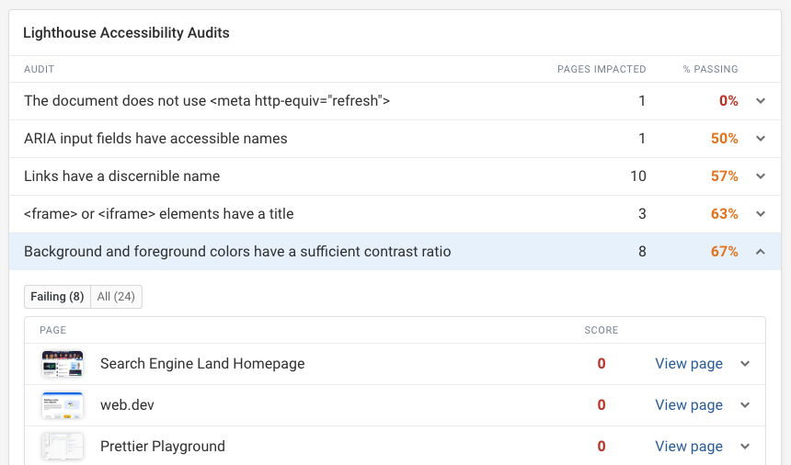Select '<frame> or <iframe> elements have a title'
Image resolution: width=791 pixels, height=465 pixels.
click(159, 214)
